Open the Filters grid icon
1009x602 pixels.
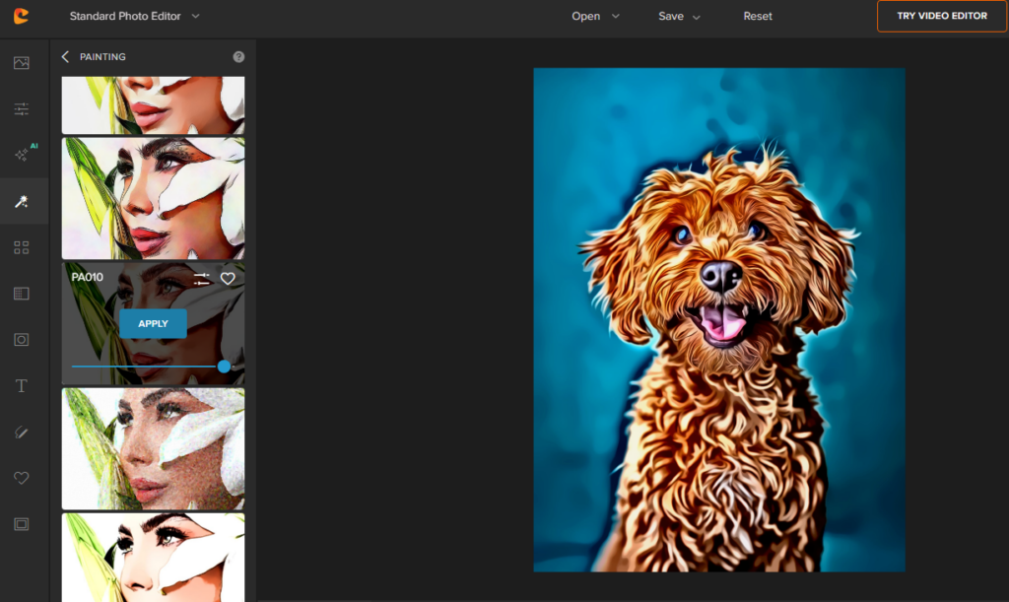[22, 247]
